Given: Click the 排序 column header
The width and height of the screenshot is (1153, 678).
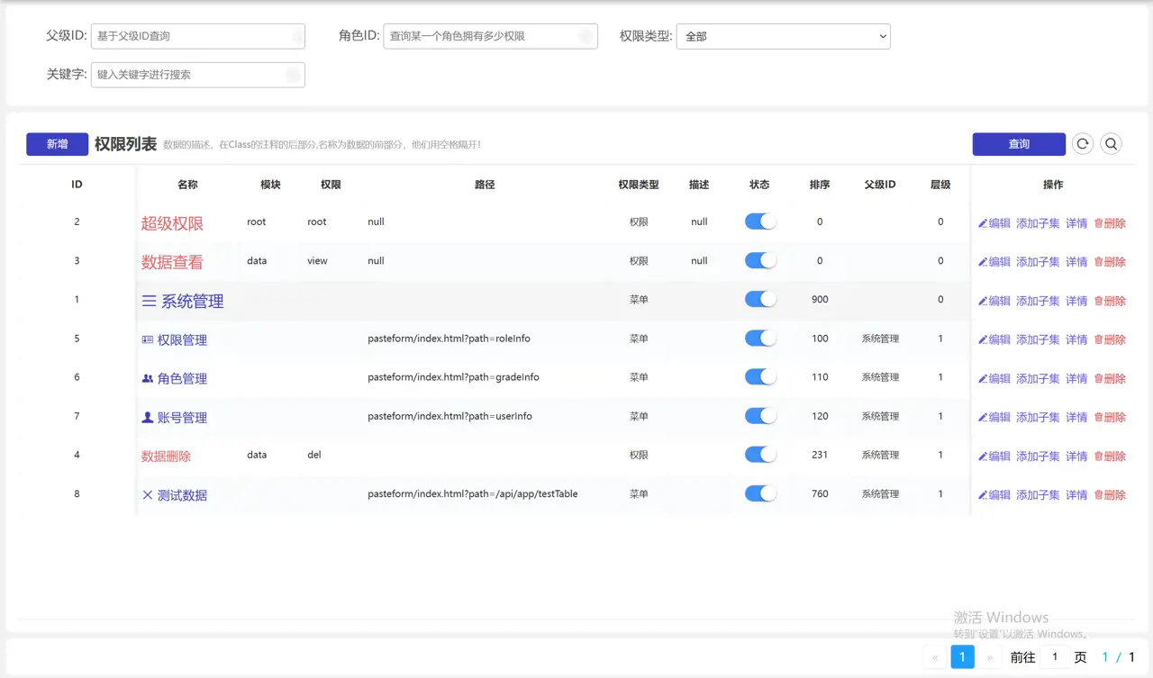Looking at the screenshot, I should coord(820,185).
